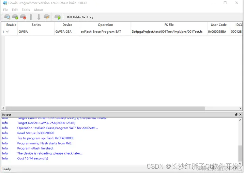Image resolution: width=244 pixels, height=173 pixels.
Task: Select the 001Test.fs file path cell
Action: pos(169,32)
